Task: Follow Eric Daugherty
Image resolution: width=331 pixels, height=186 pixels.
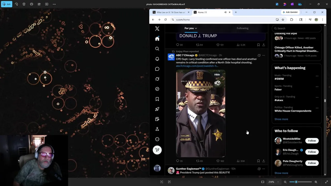Action: [312, 152]
